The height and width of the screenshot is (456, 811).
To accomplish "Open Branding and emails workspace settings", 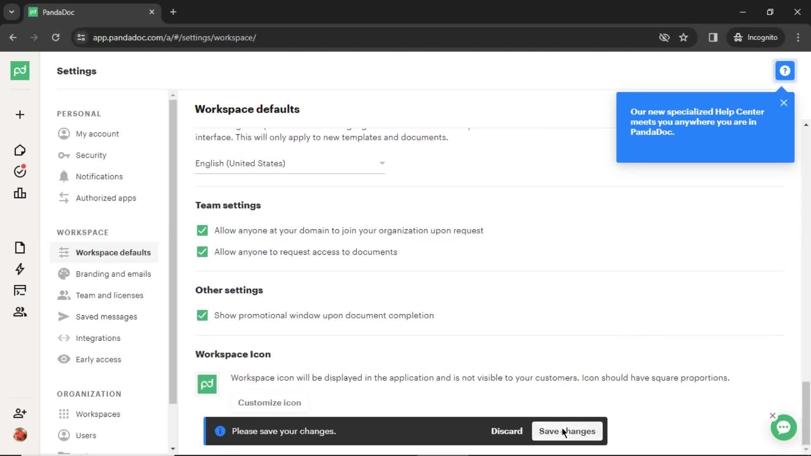I will point(113,273).
